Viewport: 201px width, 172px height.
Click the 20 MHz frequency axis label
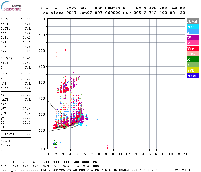(x=185, y=154)
